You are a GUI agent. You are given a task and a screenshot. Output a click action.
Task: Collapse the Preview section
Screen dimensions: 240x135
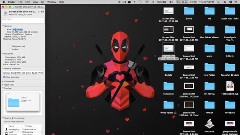point(3,88)
